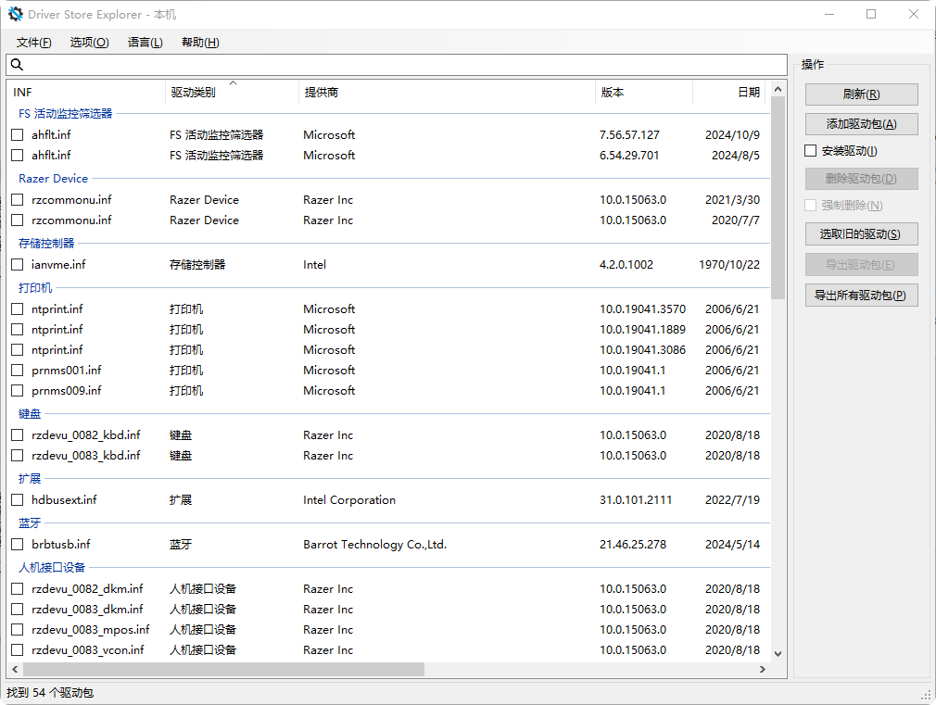Sort by the 驱动类别 column header
The image size is (936, 705).
pos(232,92)
